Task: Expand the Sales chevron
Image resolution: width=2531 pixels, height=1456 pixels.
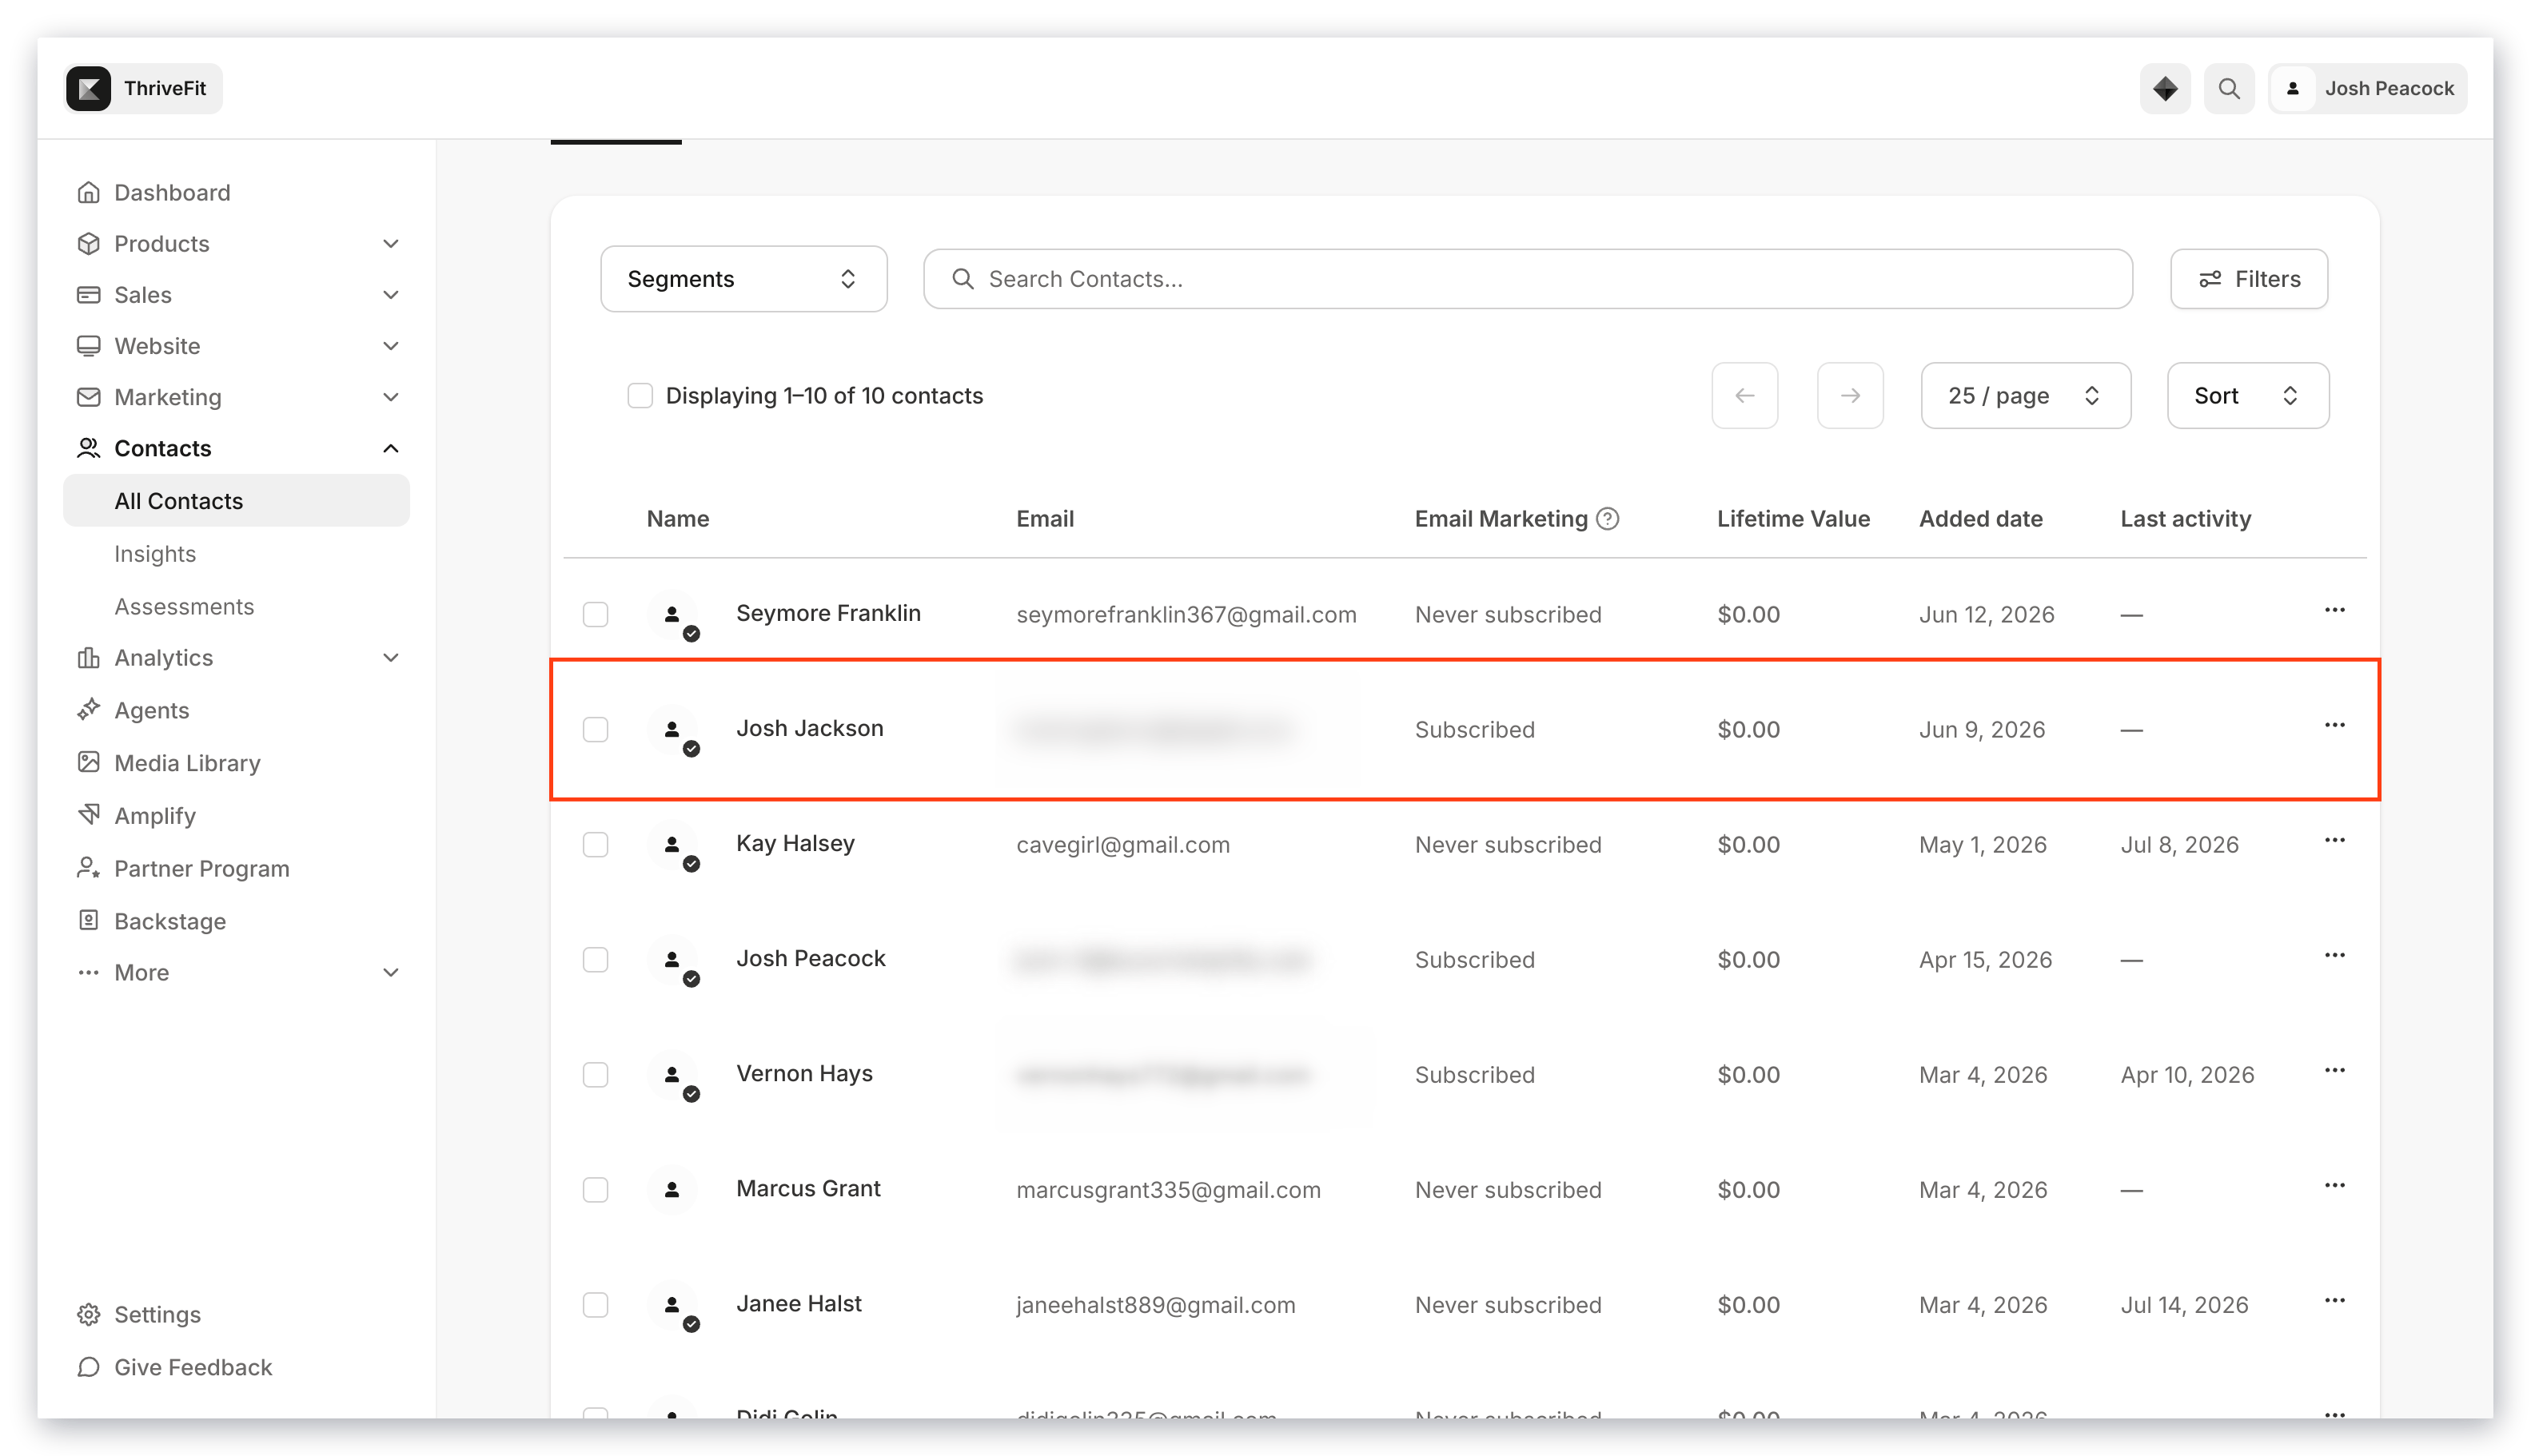Action: pos(391,294)
